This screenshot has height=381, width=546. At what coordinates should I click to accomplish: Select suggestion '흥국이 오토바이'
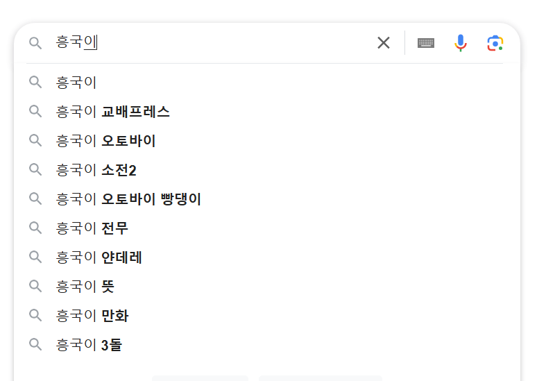106,141
